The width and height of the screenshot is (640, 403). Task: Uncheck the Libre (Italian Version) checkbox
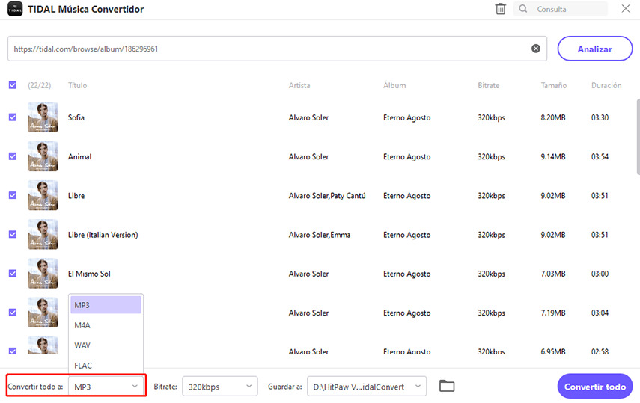pyautogui.click(x=13, y=235)
